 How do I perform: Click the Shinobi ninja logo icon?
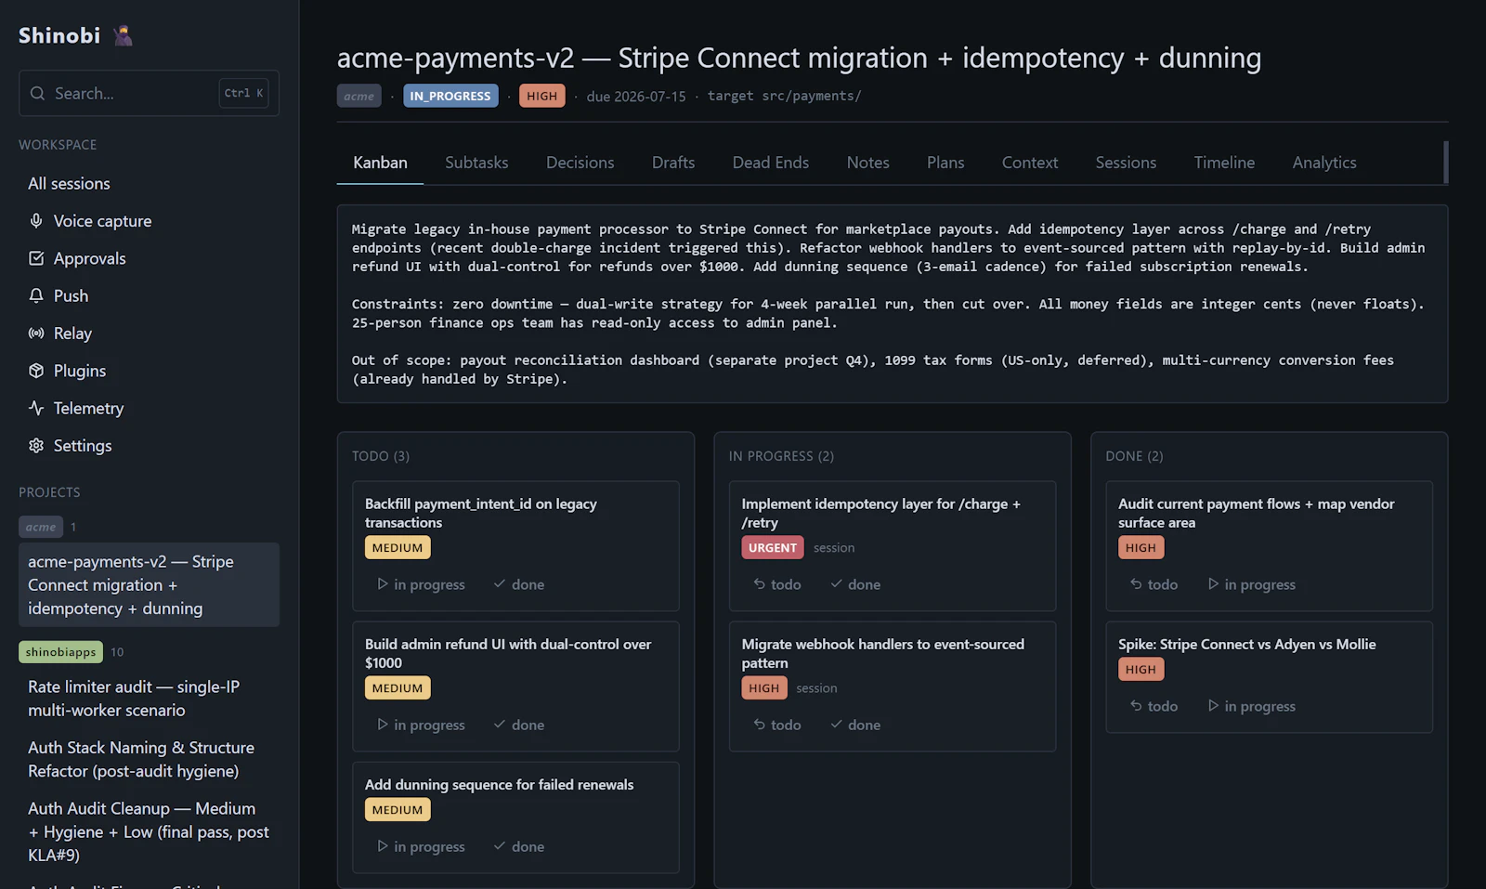(x=123, y=35)
